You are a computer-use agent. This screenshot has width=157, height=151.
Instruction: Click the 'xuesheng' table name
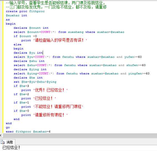(76, 32)
